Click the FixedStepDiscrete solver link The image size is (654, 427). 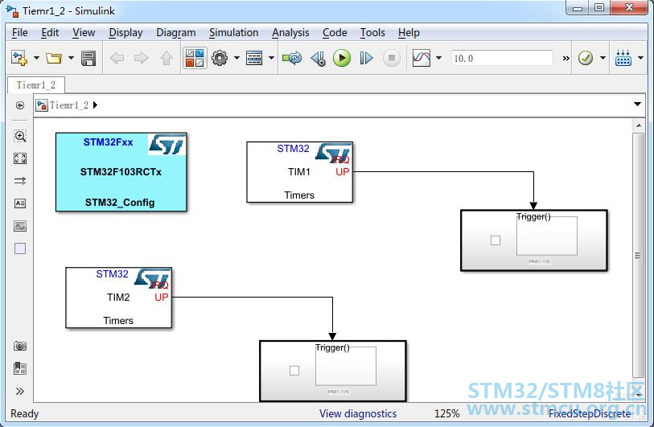click(x=590, y=413)
